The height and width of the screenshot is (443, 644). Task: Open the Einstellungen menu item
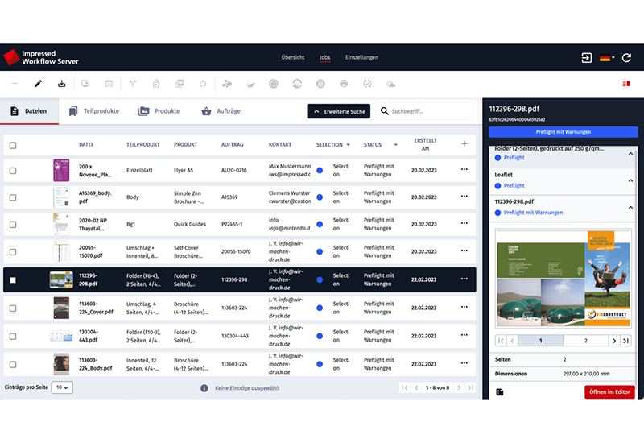click(x=361, y=58)
